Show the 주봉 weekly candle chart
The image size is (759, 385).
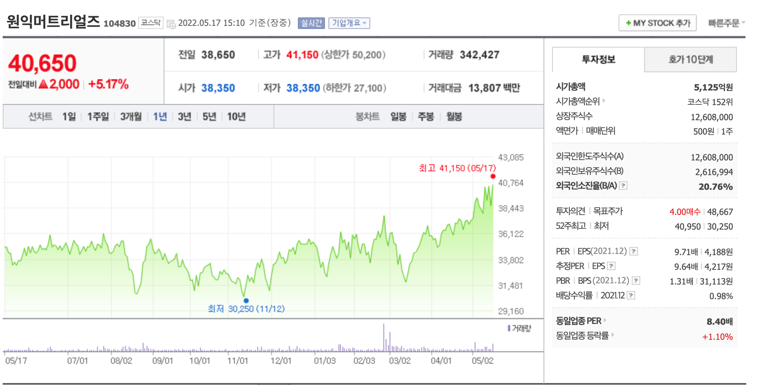[x=426, y=116]
